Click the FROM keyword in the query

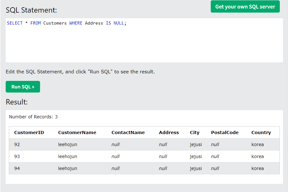[36, 23]
